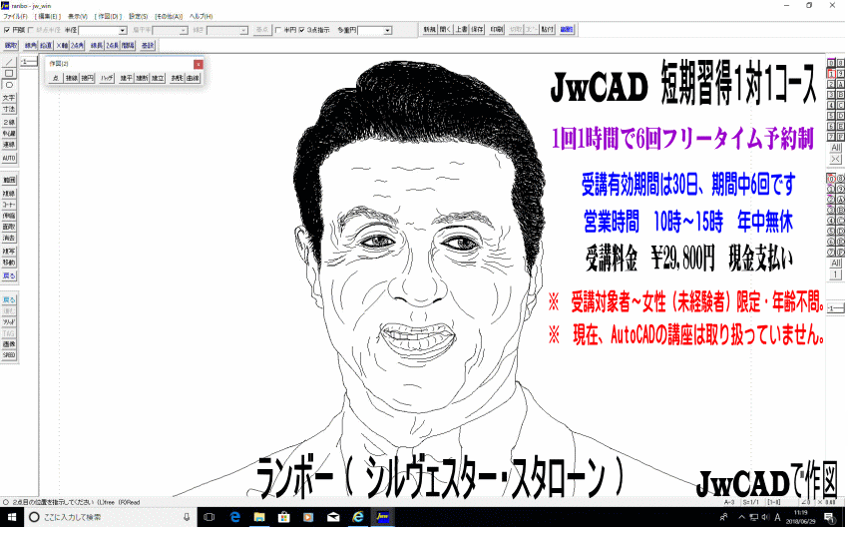Open the 扁平率 flatness dropdown

tap(184, 31)
